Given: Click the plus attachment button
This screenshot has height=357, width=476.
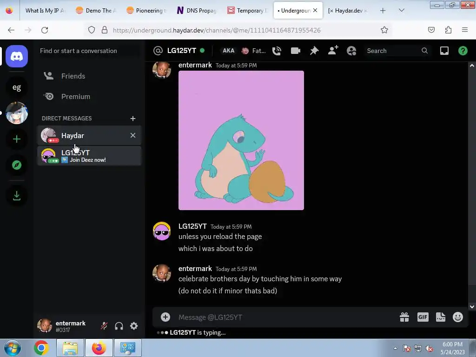Looking at the screenshot, I should [165, 317].
